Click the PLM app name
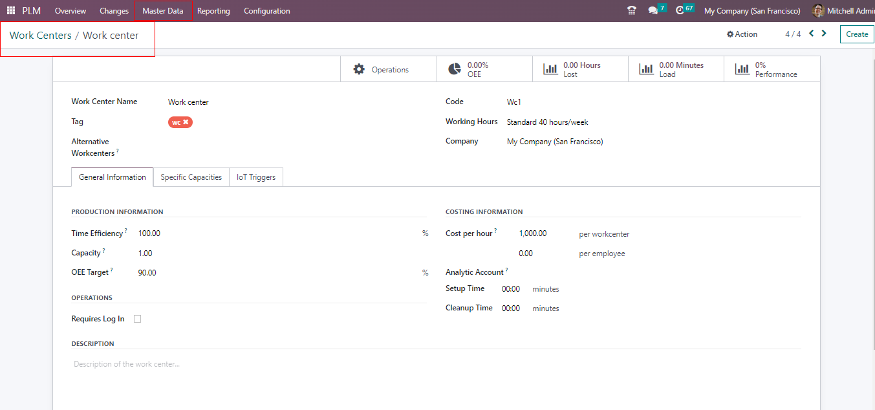The width and height of the screenshot is (875, 410). click(x=31, y=11)
